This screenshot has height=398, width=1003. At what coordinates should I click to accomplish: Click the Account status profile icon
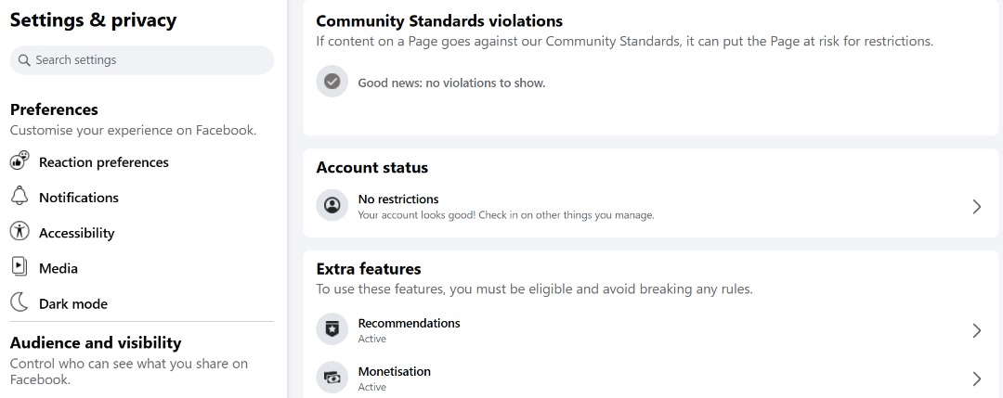[x=332, y=205]
